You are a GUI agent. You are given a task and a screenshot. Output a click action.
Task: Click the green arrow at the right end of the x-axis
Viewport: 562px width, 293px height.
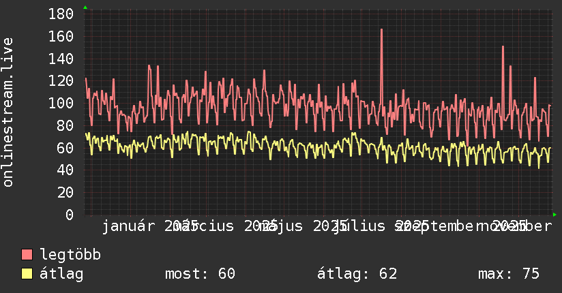[554, 215]
